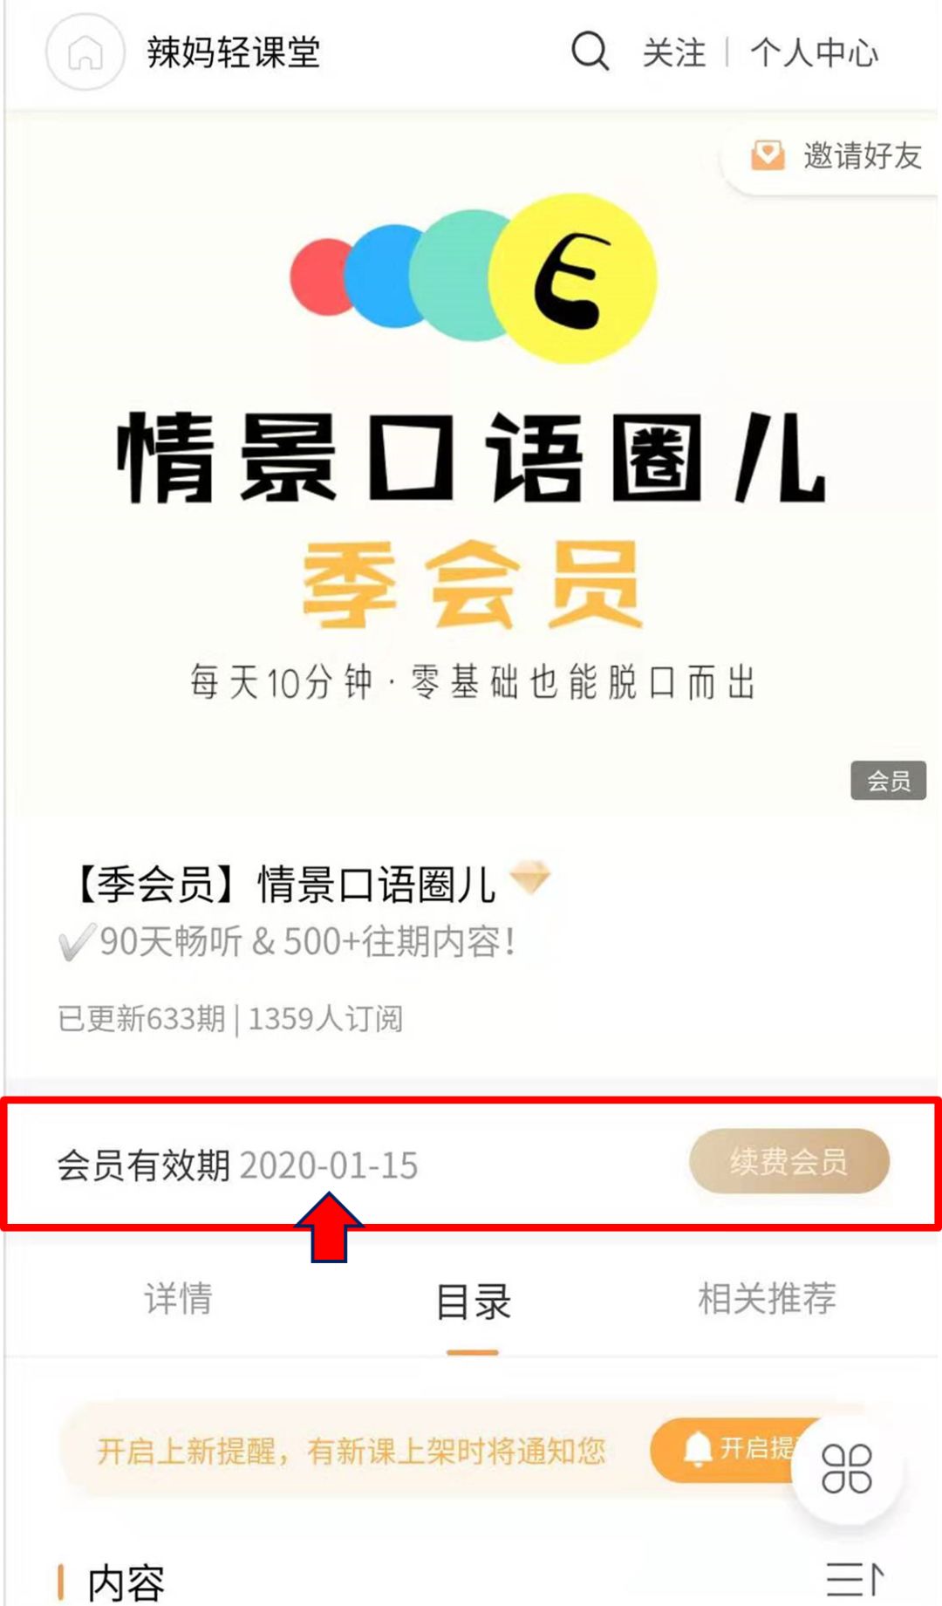Select the 目录 tab
Viewport: 942px width, 1606px height.
pos(473,1302)
